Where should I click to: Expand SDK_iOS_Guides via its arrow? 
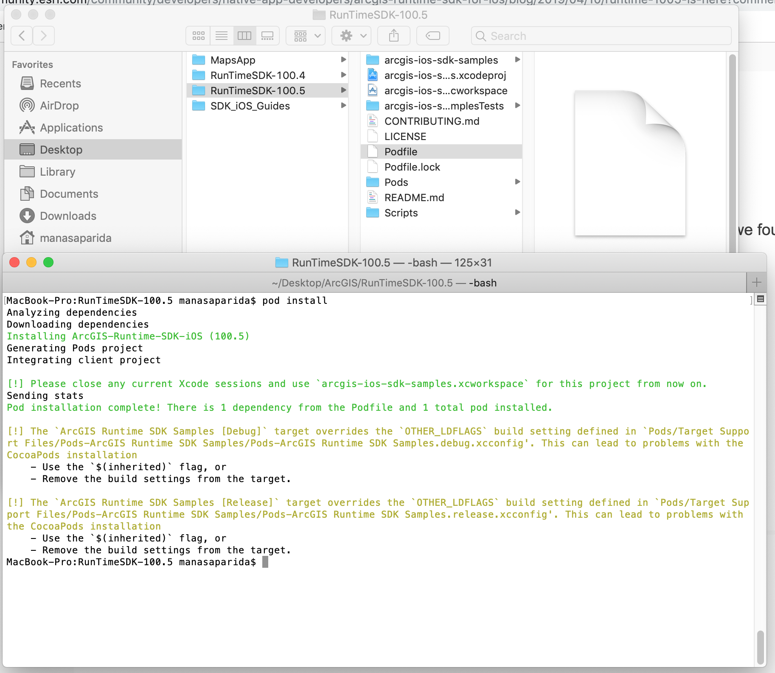point(343,106)
